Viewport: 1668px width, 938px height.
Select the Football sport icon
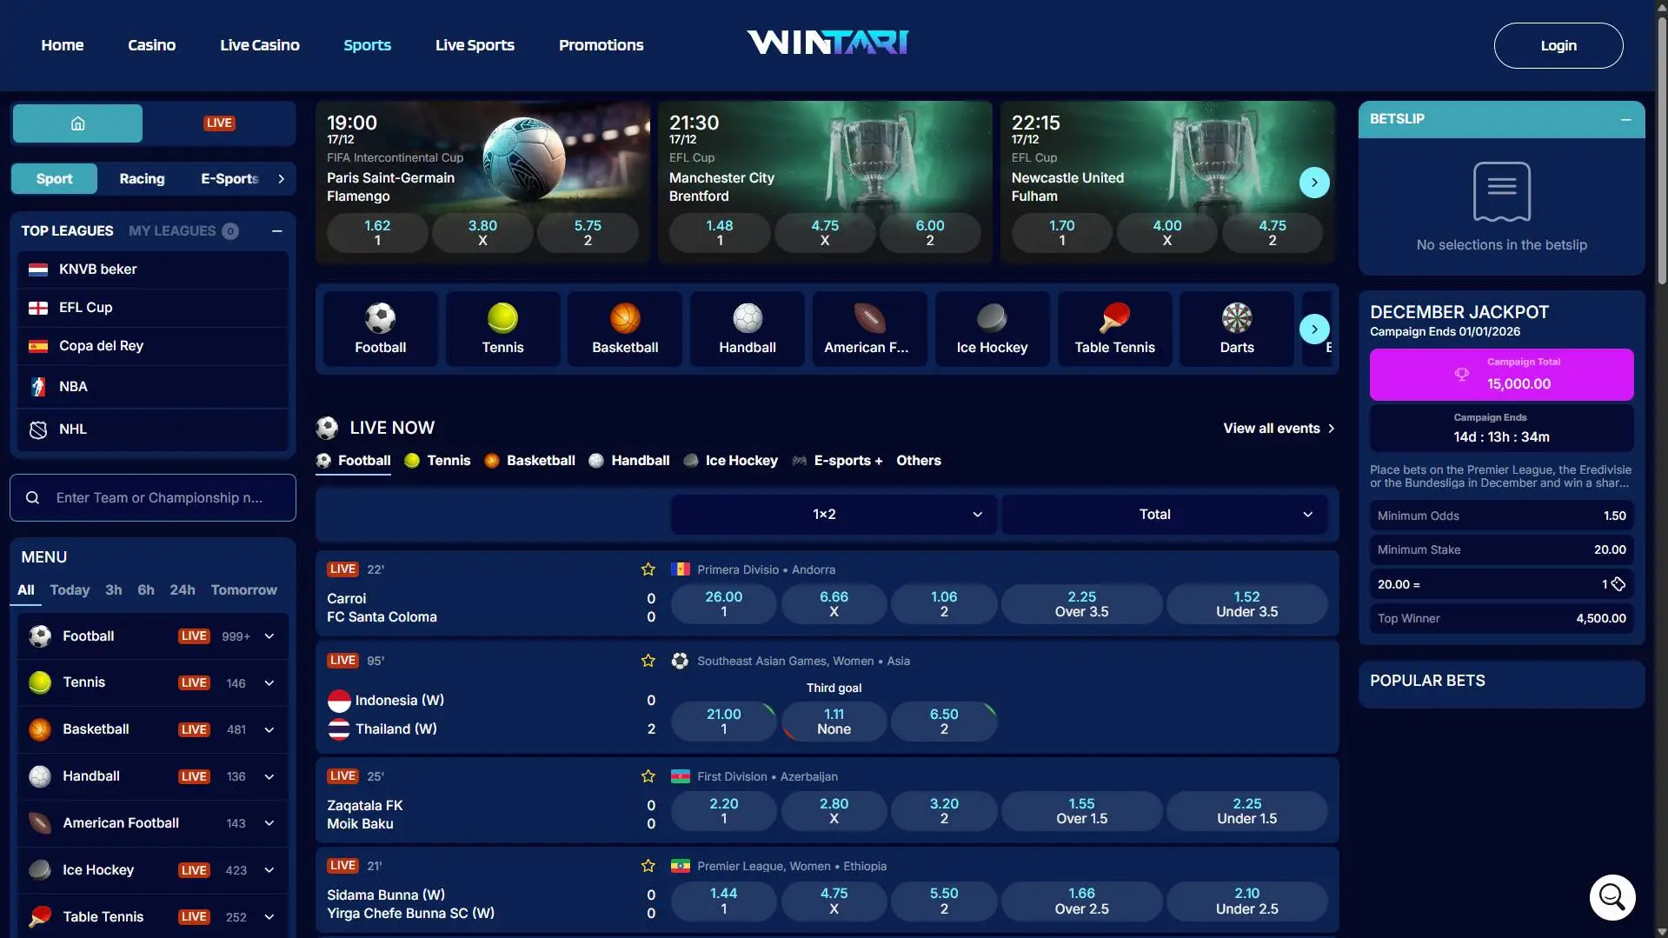(x=380, y=329)
